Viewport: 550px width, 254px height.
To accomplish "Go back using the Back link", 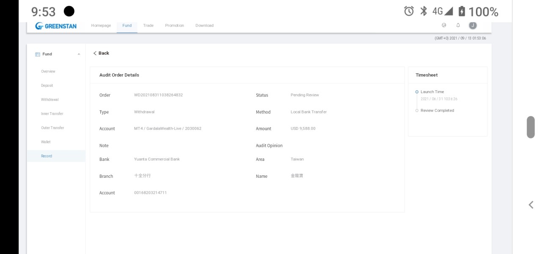I will click(101, 53).
